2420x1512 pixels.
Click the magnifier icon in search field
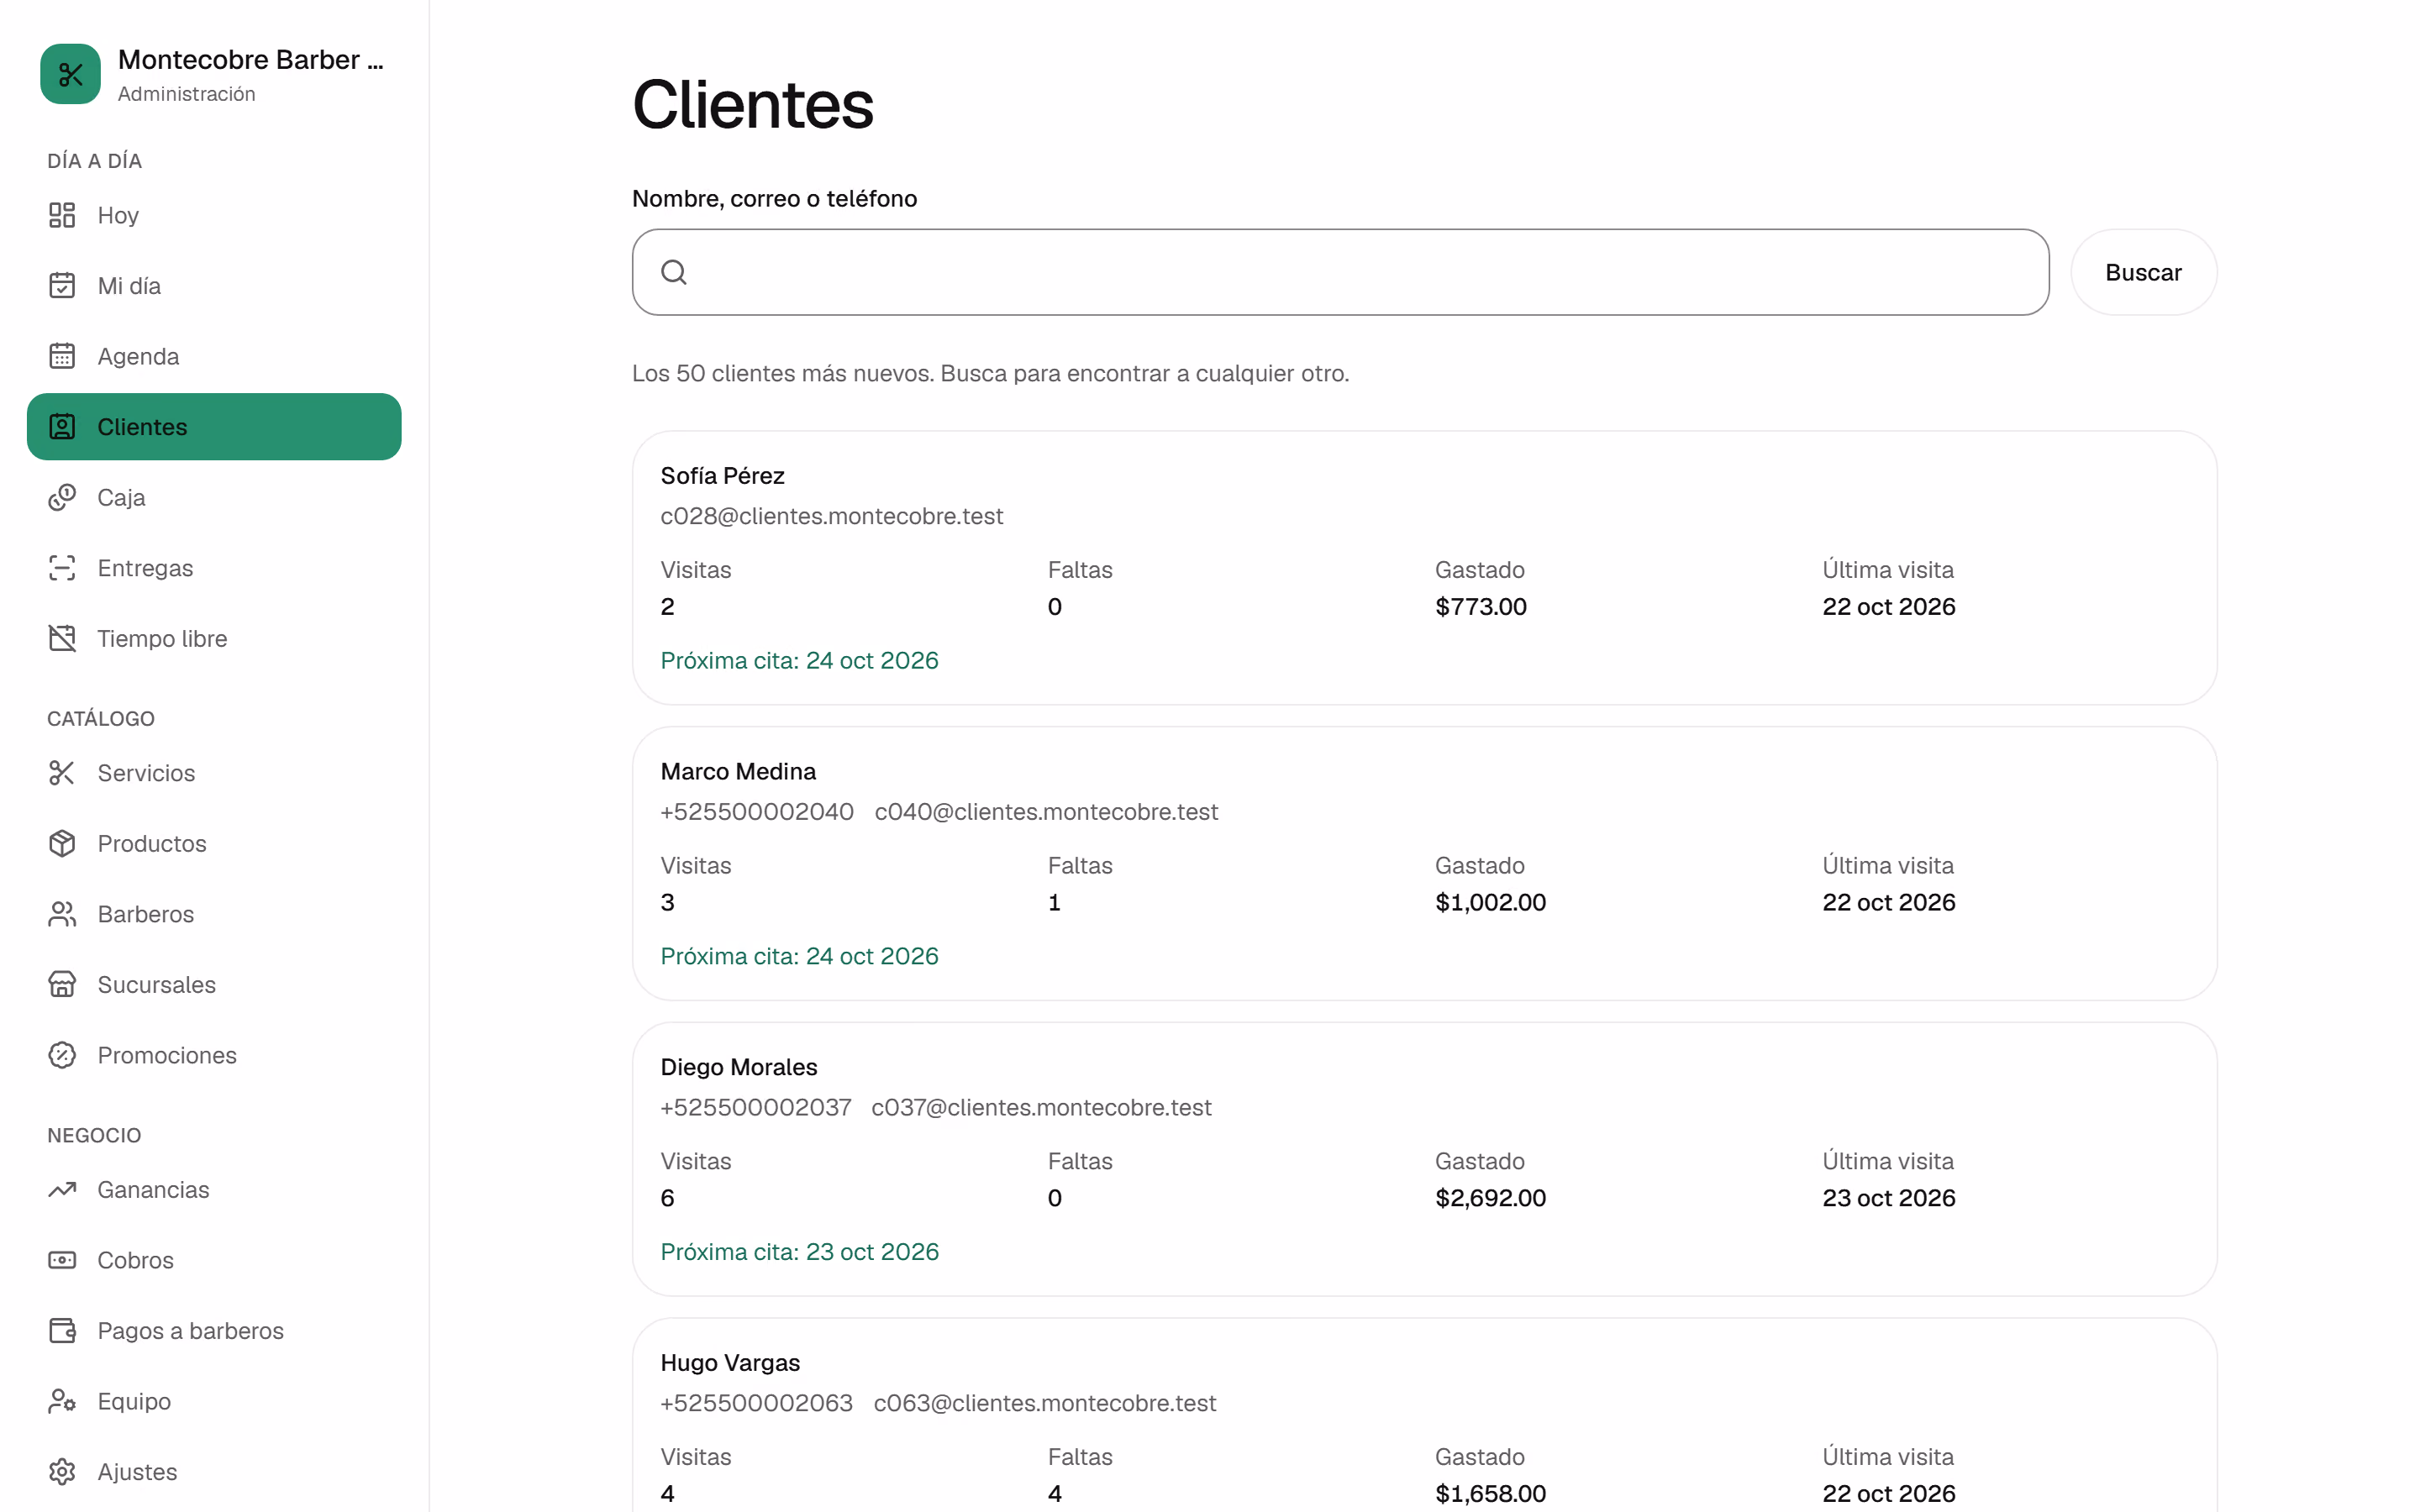pos(674,272)
